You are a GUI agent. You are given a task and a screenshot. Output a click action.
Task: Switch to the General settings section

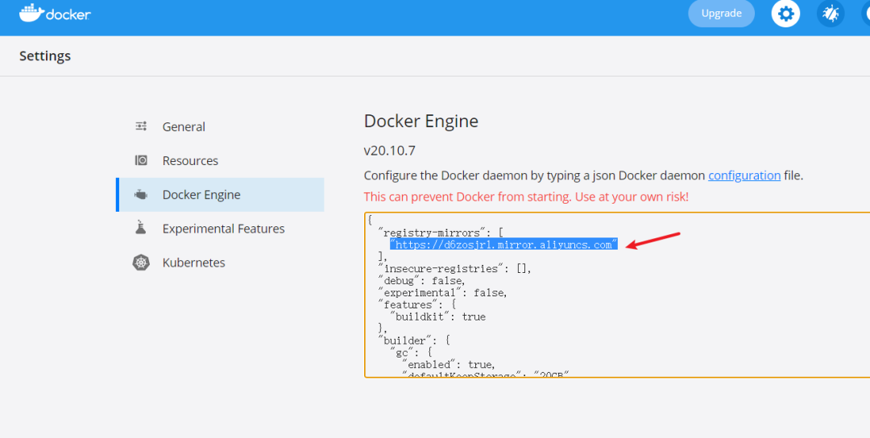coord(184,126)
